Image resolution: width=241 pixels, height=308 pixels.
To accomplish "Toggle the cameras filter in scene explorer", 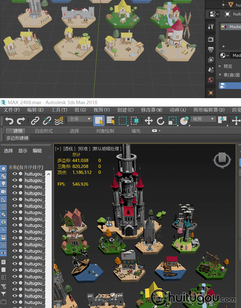I will click(4, 192).
